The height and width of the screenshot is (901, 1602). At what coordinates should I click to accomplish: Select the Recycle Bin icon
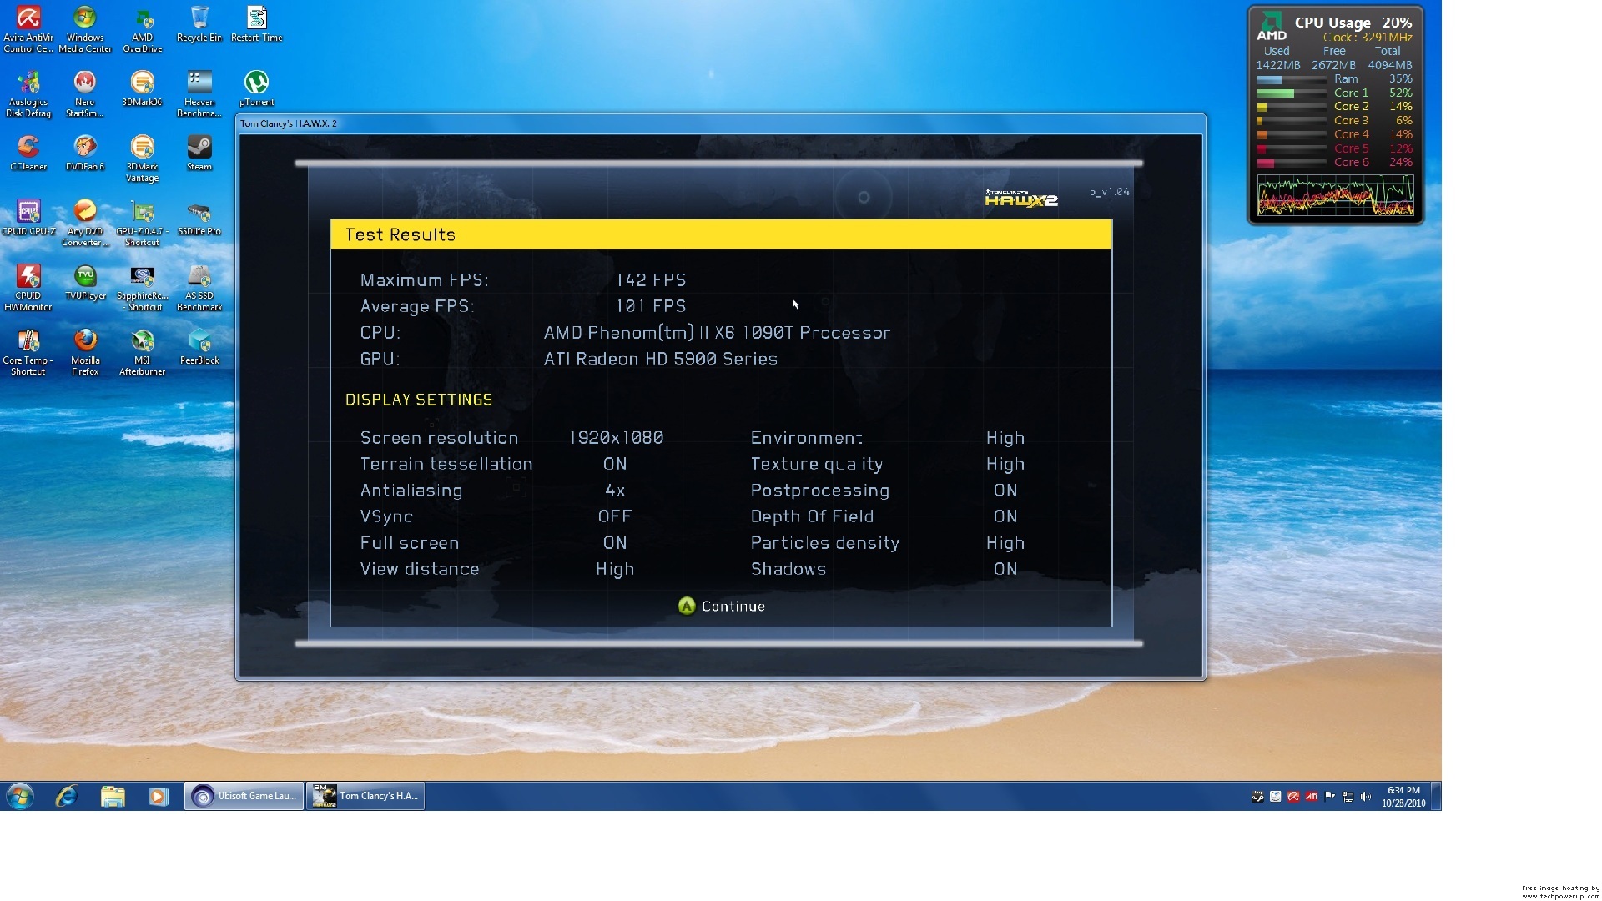click(x=199, y=25)
